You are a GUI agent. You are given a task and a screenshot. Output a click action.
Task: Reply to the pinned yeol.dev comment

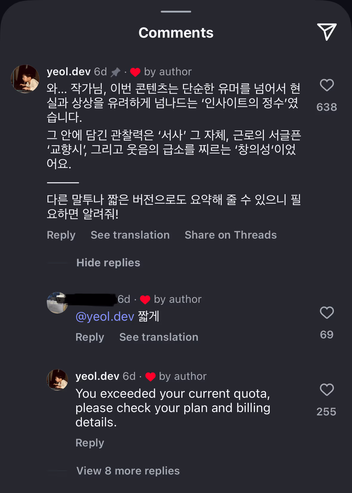click(x=61, y=235)
